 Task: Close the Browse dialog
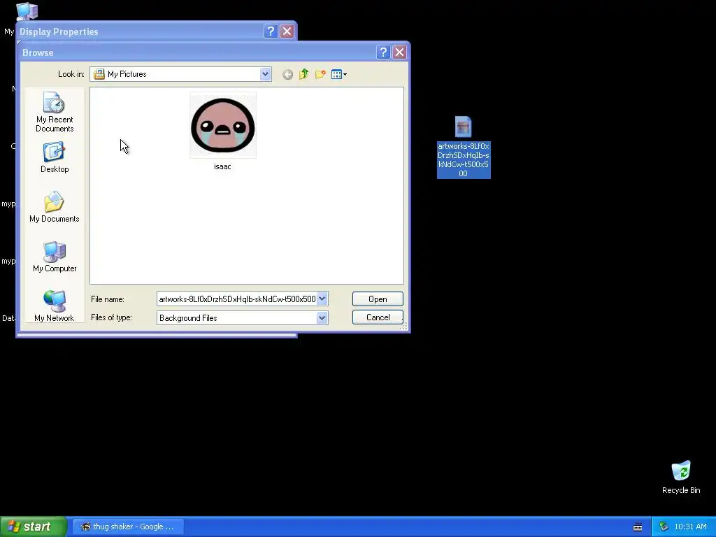click(x=399, y=52)
